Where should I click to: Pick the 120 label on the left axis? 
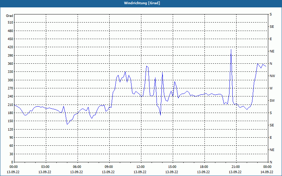pyautogui.click(x=10, y=129)
